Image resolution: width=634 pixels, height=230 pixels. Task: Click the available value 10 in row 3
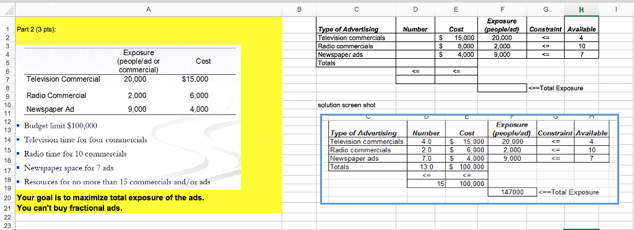coord(581,46)
